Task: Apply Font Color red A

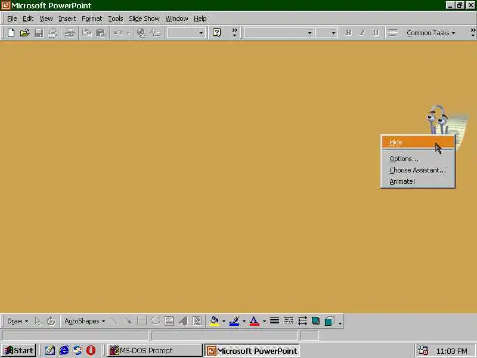Action: tap(254, 321)
